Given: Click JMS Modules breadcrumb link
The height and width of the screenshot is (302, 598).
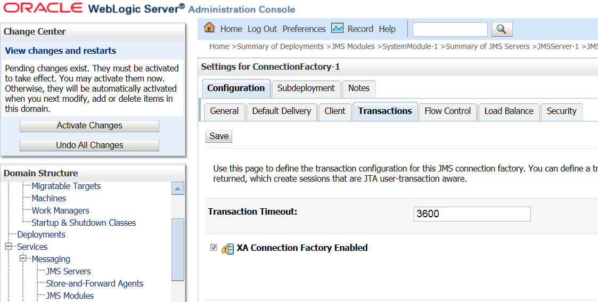Looking at the screenshot, I should pos(353,46).
